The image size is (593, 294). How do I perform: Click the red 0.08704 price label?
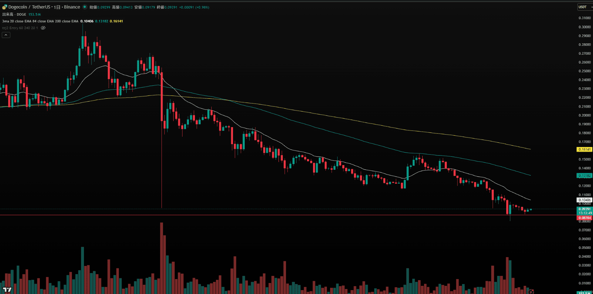tap(584, 218)
